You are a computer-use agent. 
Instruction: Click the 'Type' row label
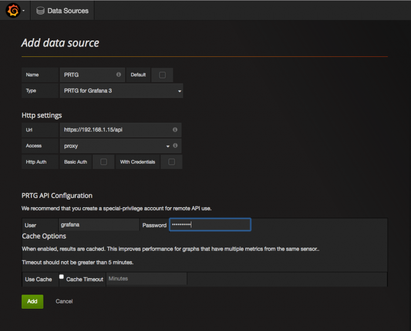pos(31,91)
